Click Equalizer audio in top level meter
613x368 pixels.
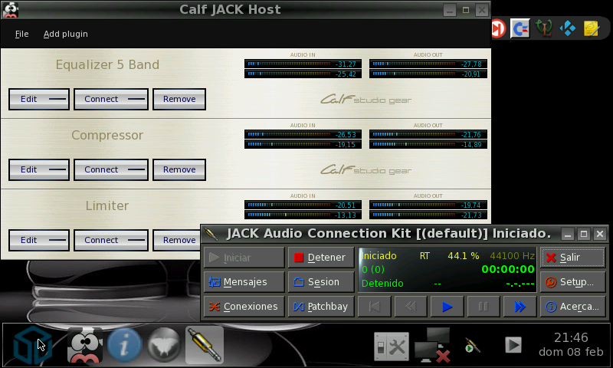click(x=303, y=64)
